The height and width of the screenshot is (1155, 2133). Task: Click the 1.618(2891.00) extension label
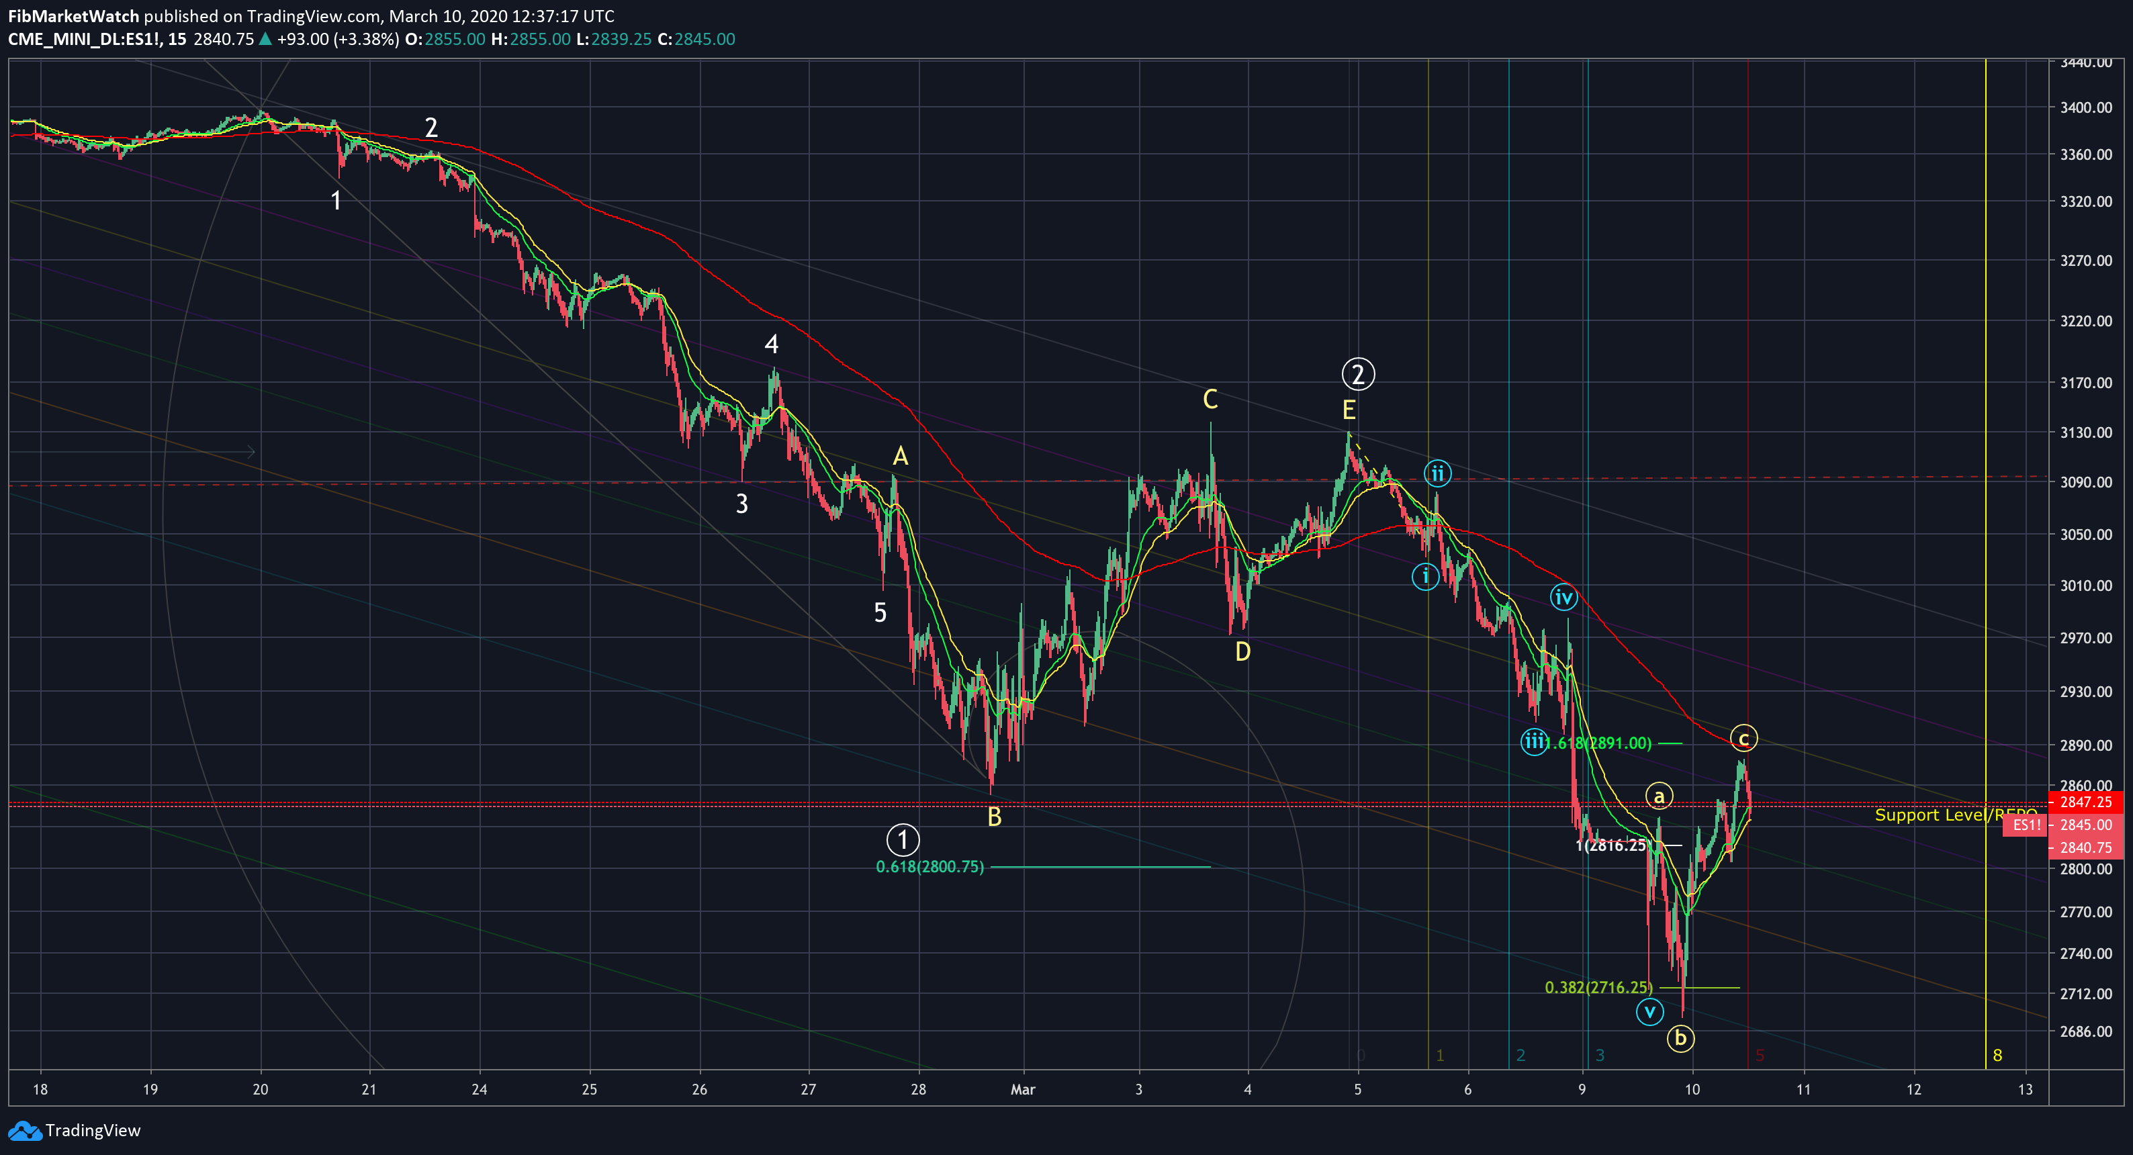click(x=1600, y=743)
